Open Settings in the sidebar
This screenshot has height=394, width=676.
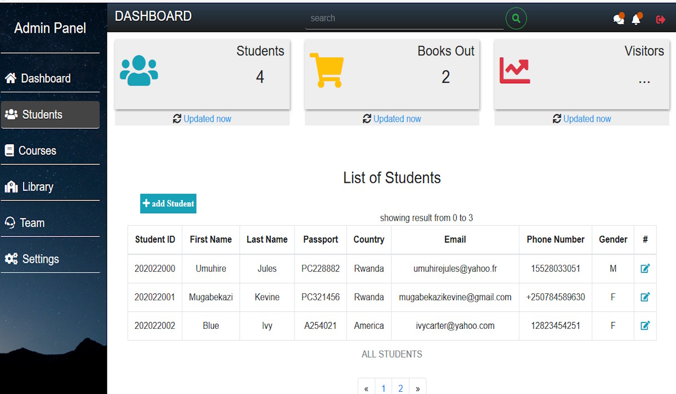pyautogui.click(x=40, y=259)
